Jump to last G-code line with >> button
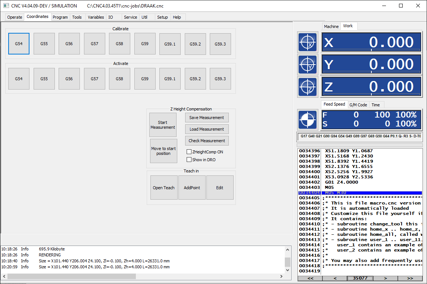 (x=410, y=278)
